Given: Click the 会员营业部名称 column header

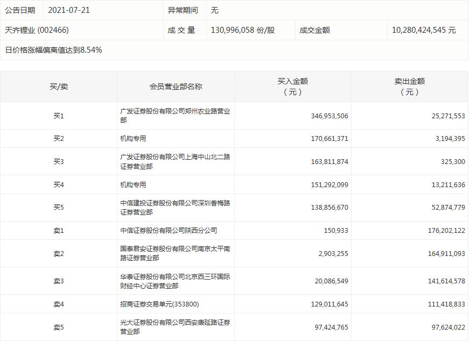Looking at the screenshot, I should pos(176,87).
